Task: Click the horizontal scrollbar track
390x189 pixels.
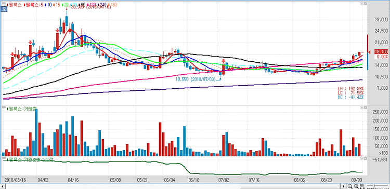Action: [173, 186]
